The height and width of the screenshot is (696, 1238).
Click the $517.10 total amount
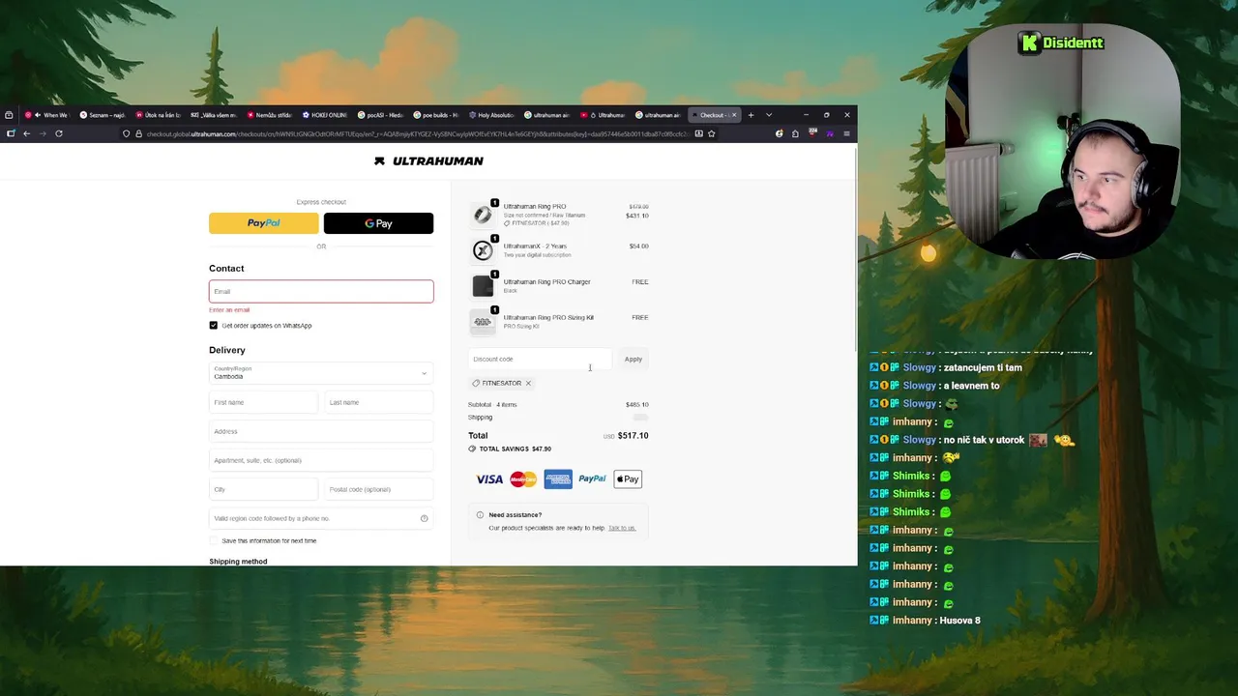point(633,436)
